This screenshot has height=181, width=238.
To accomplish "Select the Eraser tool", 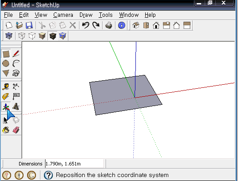I will [16, 130].
